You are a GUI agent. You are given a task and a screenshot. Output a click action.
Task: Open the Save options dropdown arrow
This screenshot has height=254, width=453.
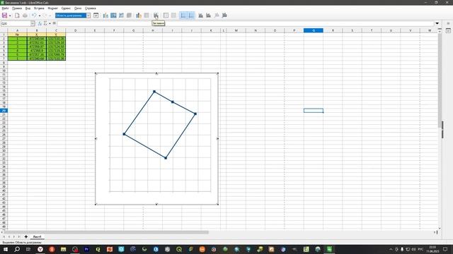(10, 16)
